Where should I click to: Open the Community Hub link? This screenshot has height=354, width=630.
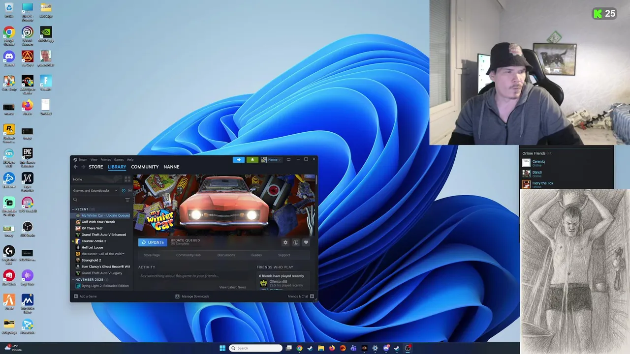click(x=189, y=255)
